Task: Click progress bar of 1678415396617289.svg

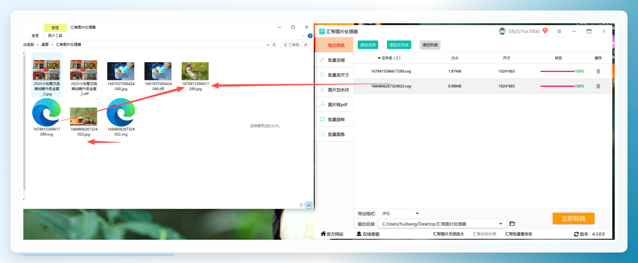Action: 557,71
